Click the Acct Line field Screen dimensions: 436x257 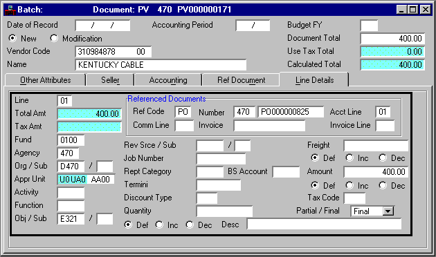383,112
